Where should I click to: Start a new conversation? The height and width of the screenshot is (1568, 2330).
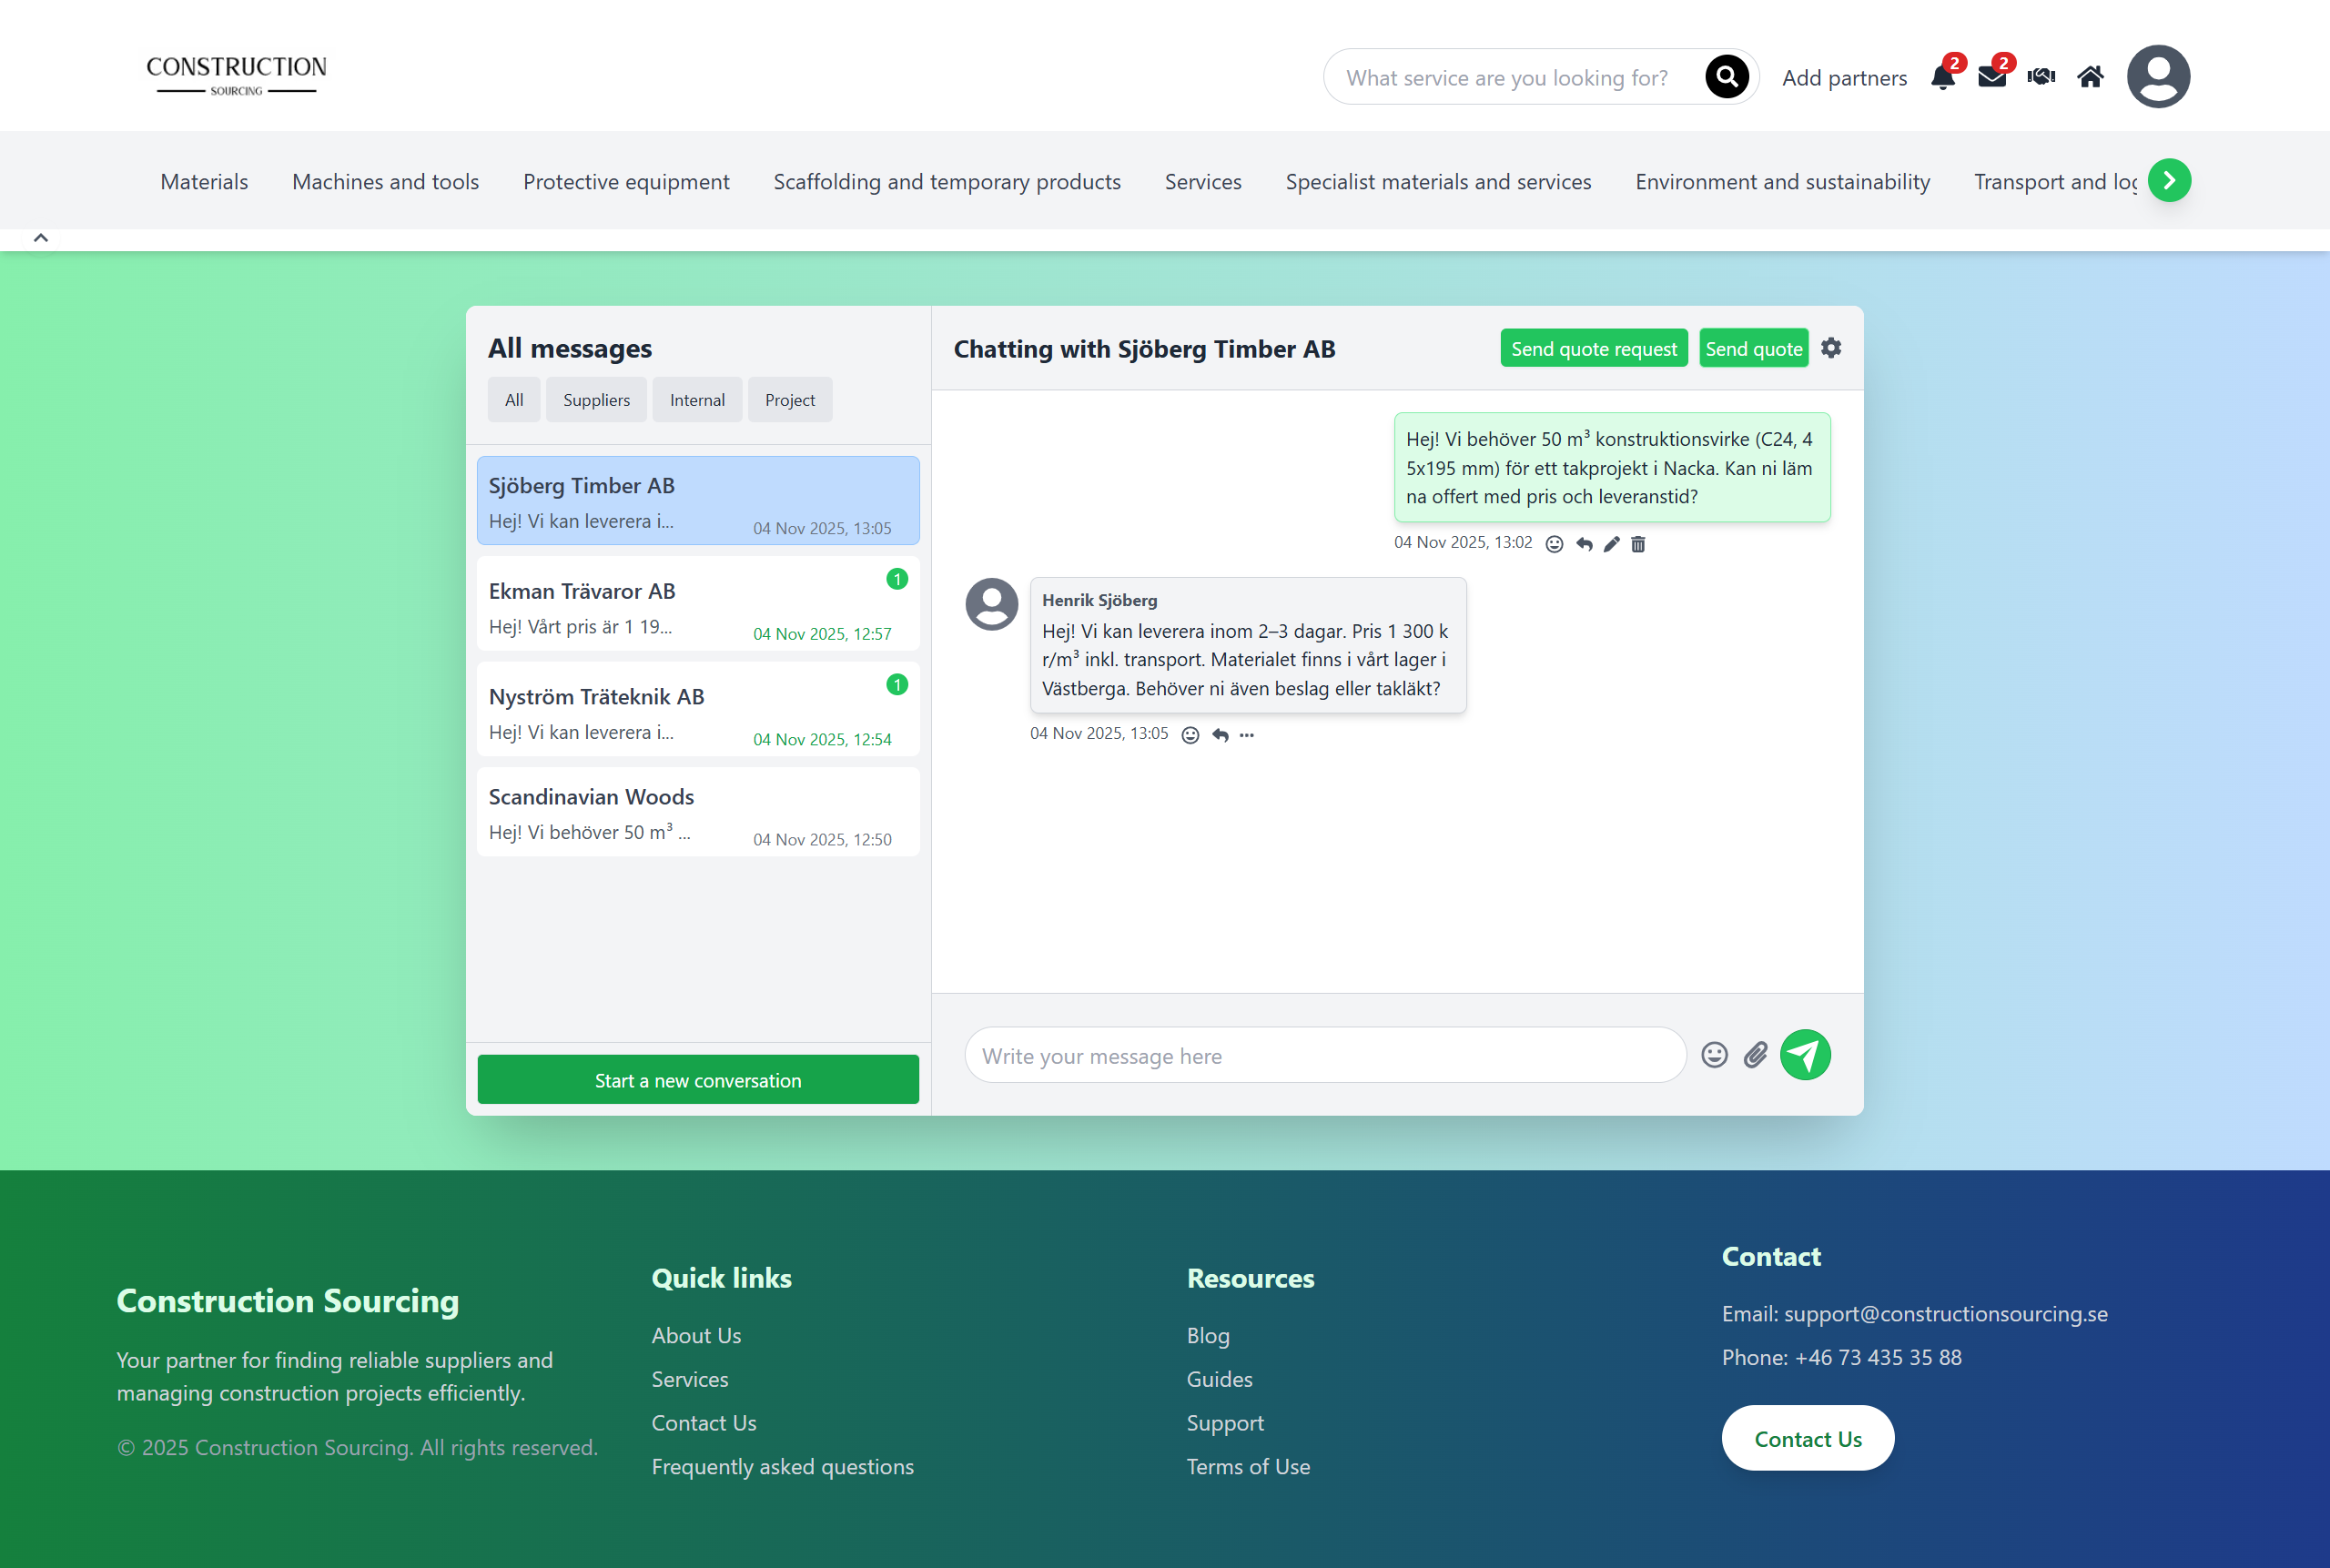[x=698, y=1080]
